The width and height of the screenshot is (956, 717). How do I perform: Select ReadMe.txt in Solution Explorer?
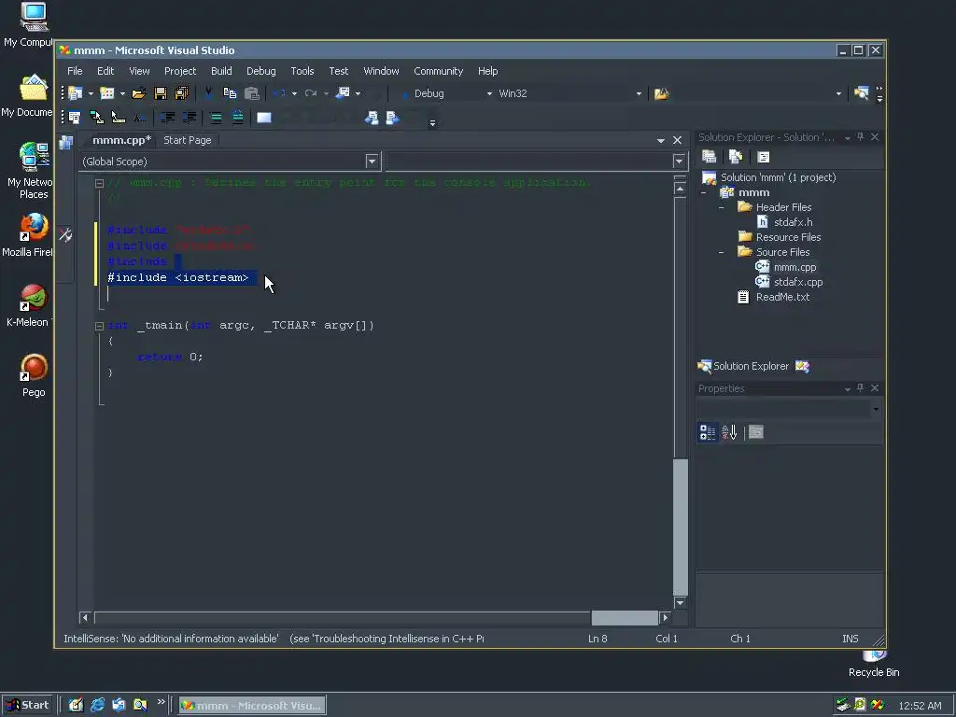point(782,297)
